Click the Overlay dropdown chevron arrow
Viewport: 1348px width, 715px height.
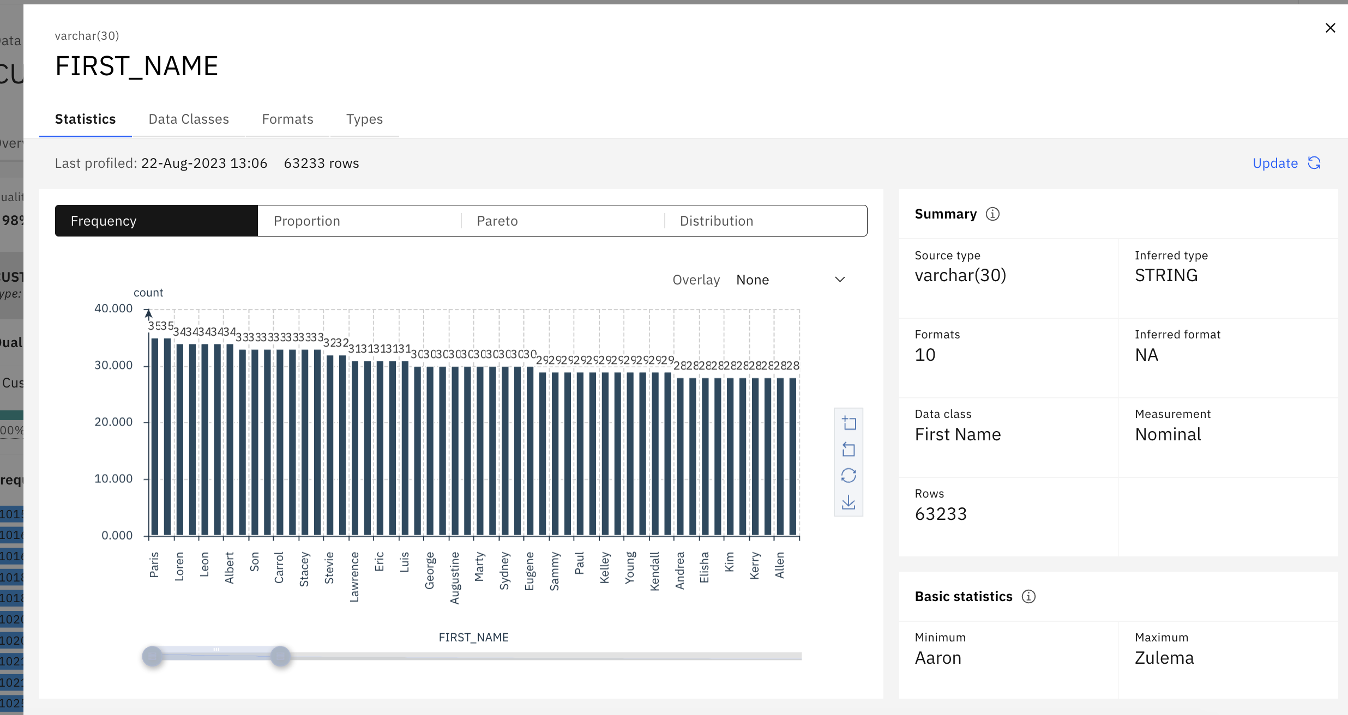pyautogui.click(x=840, y=280)
